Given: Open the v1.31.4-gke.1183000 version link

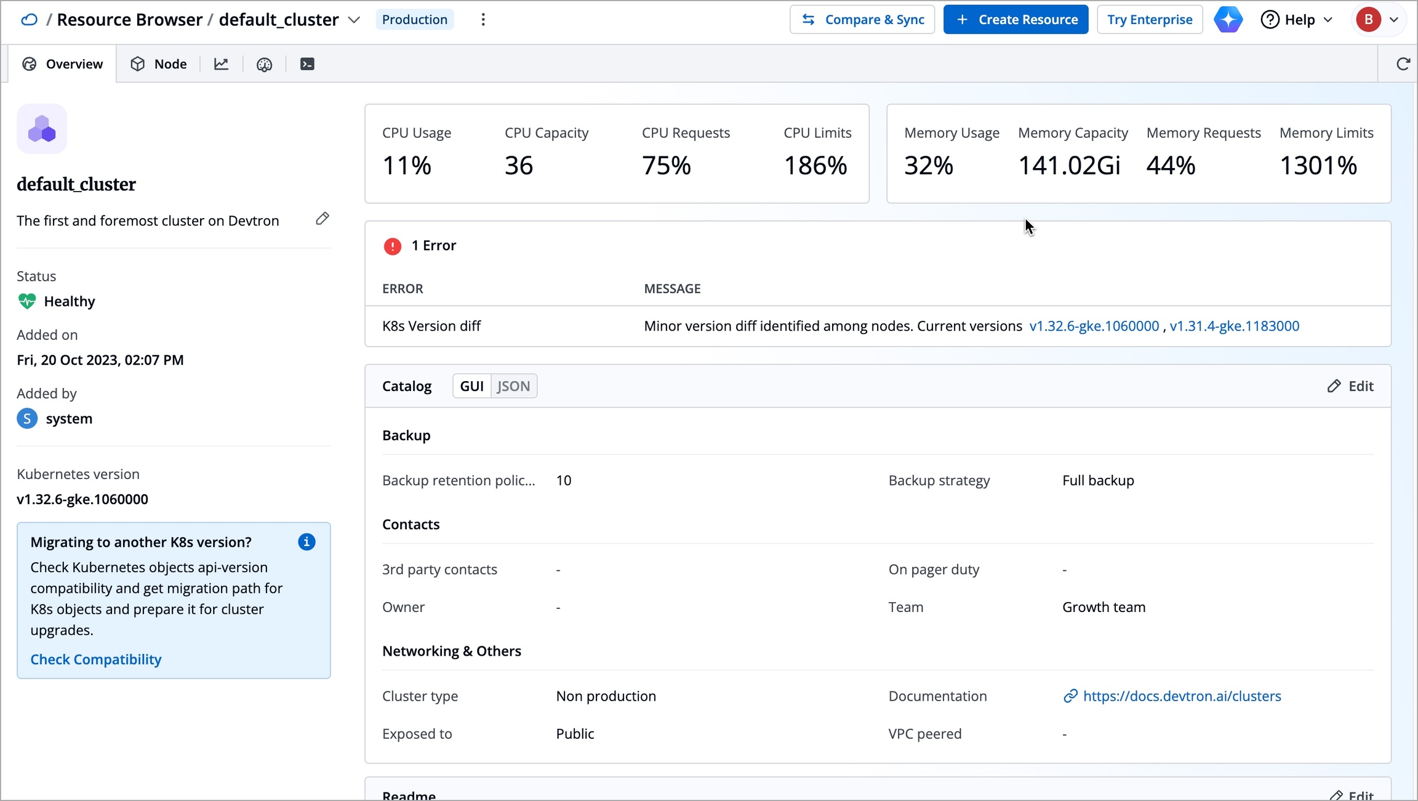Looking at the screenshot, I should pos(1234,326).
